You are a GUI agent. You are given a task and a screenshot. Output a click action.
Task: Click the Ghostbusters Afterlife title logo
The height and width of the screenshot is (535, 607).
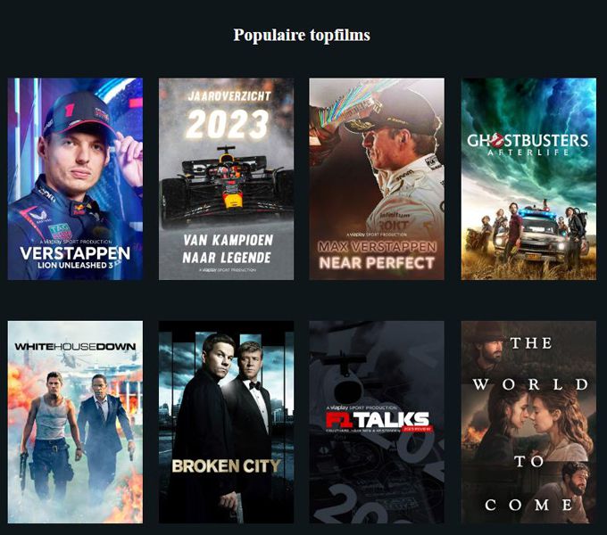tap(528, 144)
